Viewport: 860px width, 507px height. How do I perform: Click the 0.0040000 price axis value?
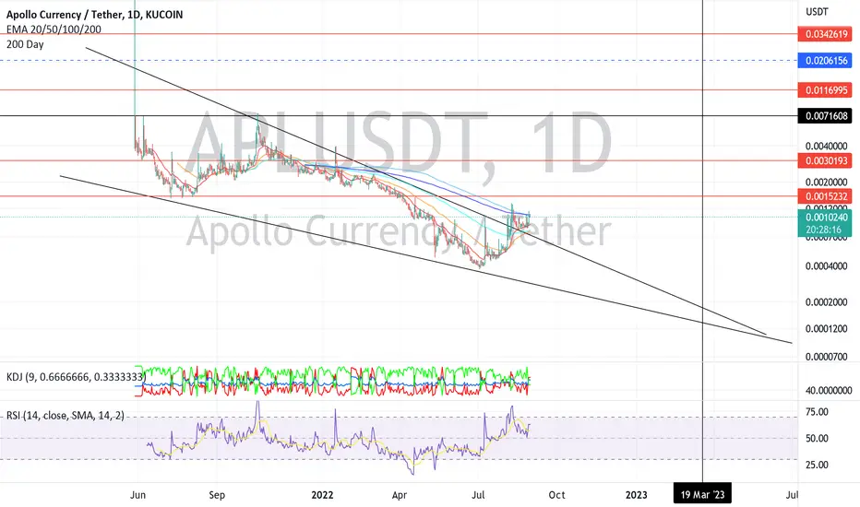[x=826, y=146]
